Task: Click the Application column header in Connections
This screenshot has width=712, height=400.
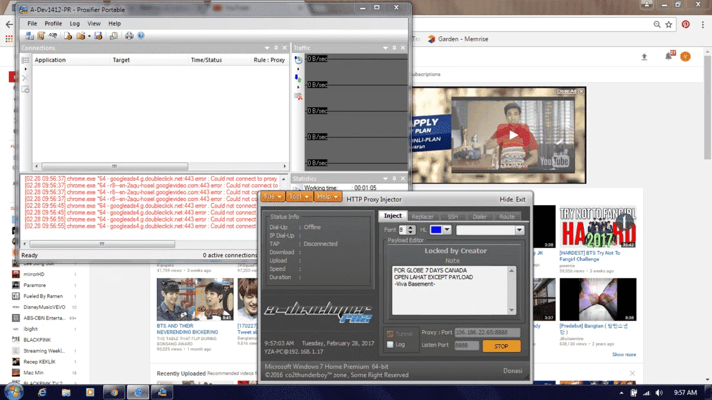Action: pyautogui.click(x=71, y=60)
